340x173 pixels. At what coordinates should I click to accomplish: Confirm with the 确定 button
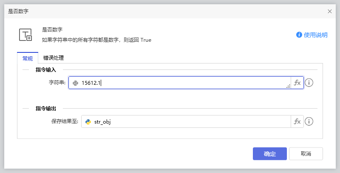[x=269, y=154]
